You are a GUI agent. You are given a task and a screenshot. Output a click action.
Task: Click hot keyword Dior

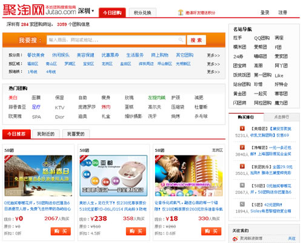tap(59, 117)
